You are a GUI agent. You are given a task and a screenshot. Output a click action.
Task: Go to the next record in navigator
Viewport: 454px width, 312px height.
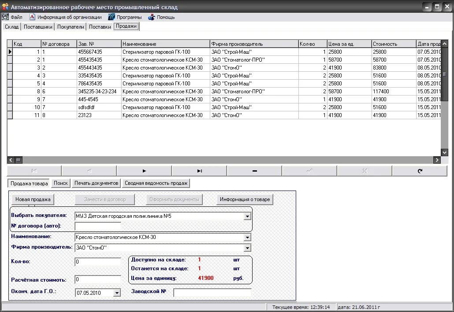tap(144, 171)
